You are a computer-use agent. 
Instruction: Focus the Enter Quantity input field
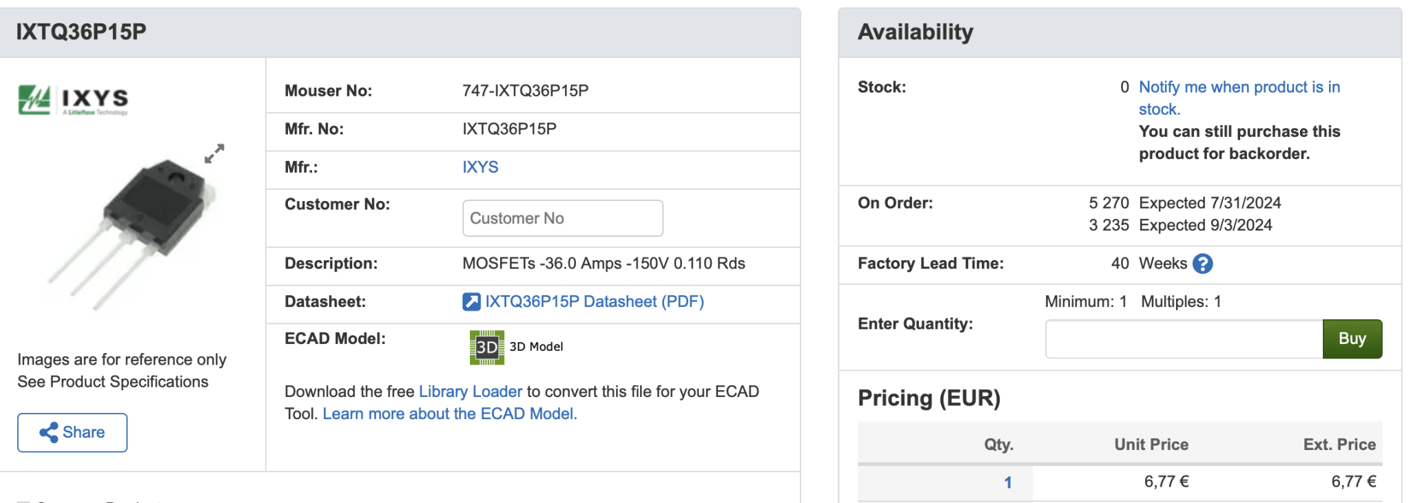1184,339
